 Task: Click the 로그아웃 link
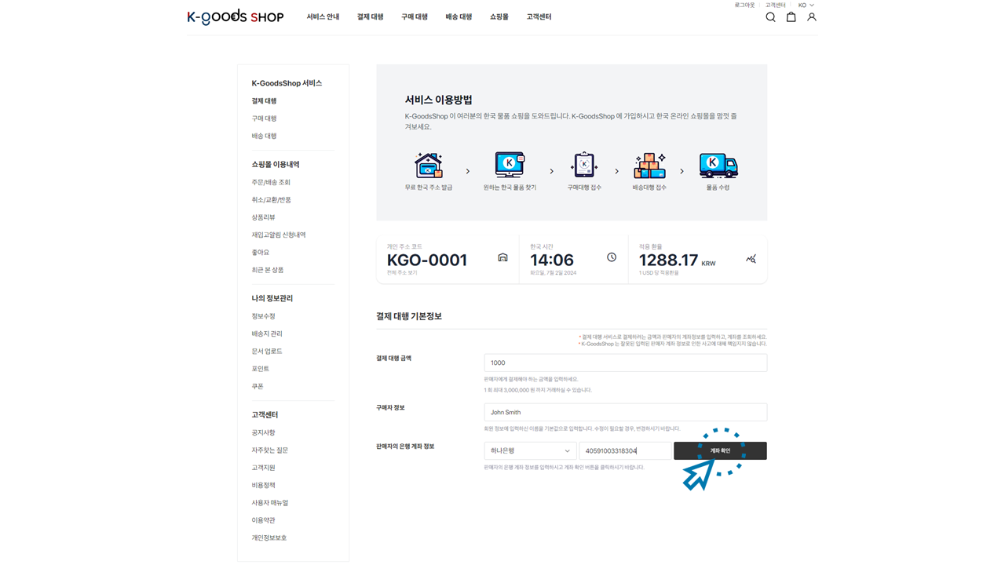[744, 5]
